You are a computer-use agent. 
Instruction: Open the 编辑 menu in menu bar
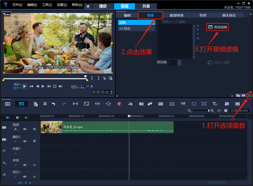(32, 5)
